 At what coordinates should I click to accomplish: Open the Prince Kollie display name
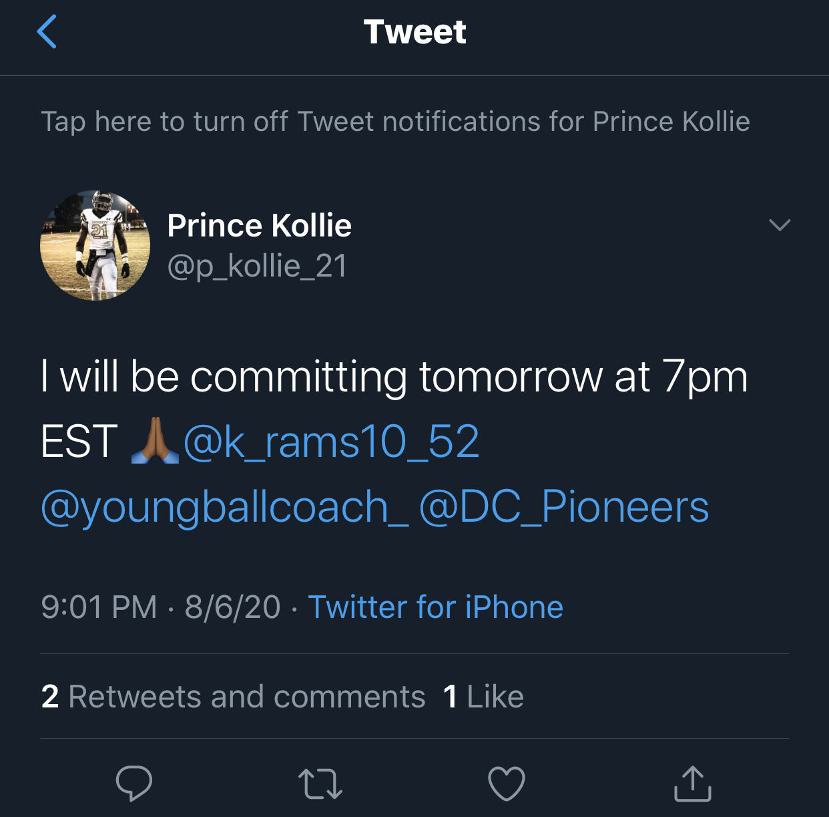(x=259, y=226)
